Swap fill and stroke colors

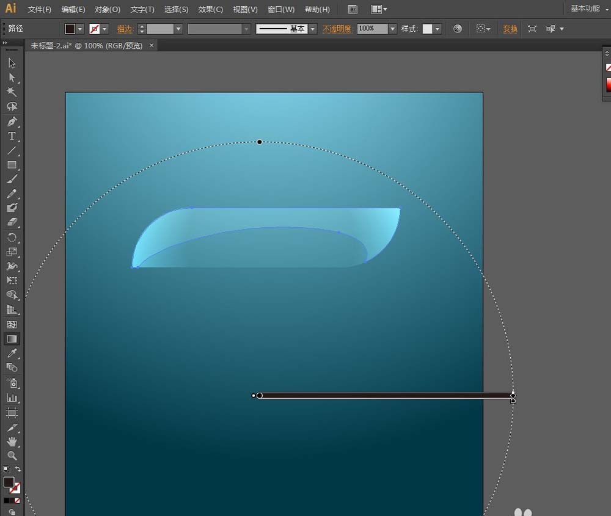point(18,469)
